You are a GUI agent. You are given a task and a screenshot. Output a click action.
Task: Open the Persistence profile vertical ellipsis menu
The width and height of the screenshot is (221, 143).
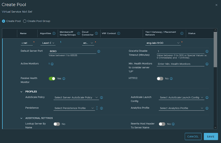[x=97, y=108]
